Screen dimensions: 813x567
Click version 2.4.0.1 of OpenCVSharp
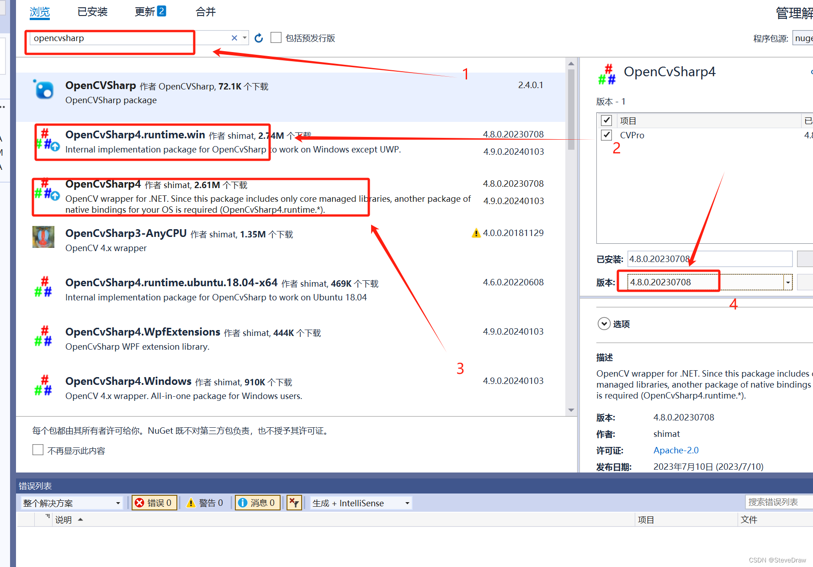(531, 85)
